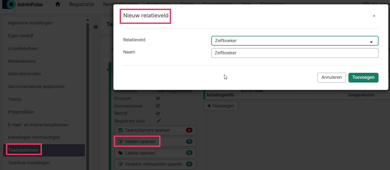Click the tag icon on Labels openen

point(120,153)
